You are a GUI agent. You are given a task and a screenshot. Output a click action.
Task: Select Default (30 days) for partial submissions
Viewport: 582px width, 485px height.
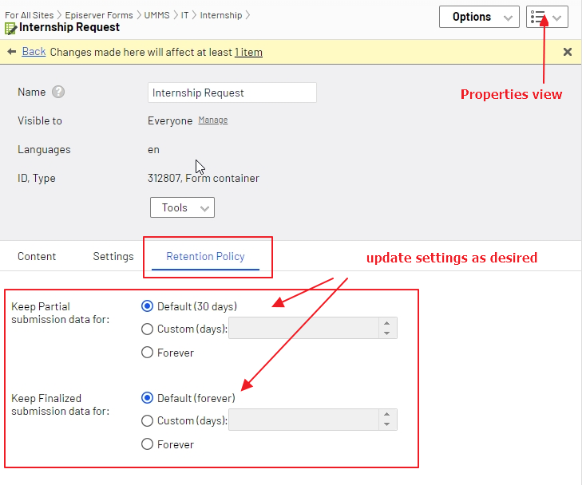tap(147, 306)
